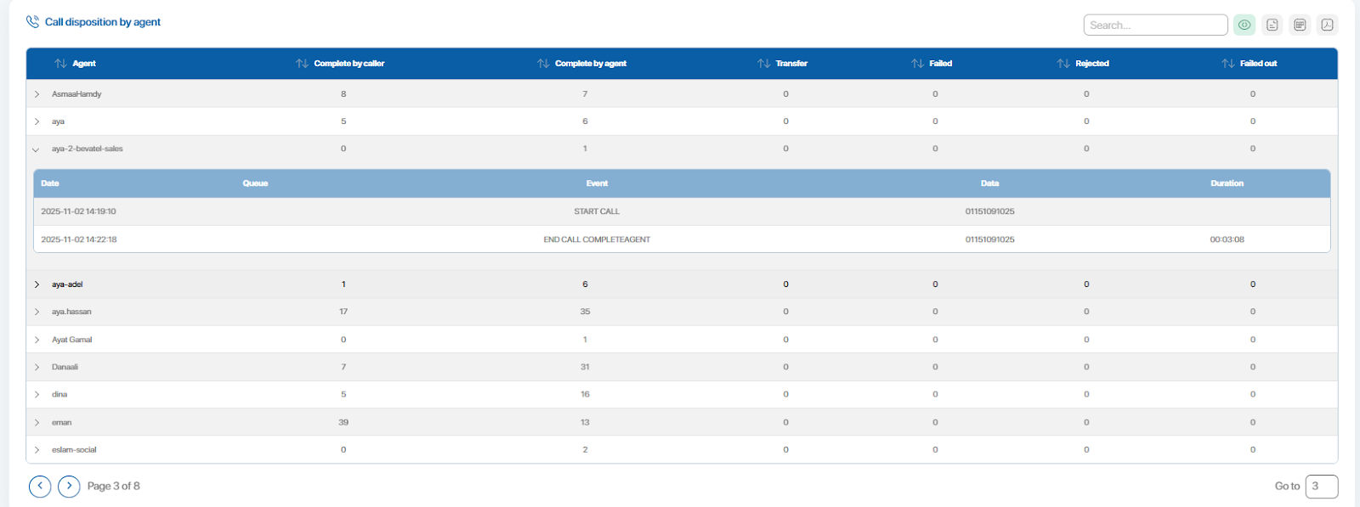Sort by Failed column arrows

coord(917,64)
